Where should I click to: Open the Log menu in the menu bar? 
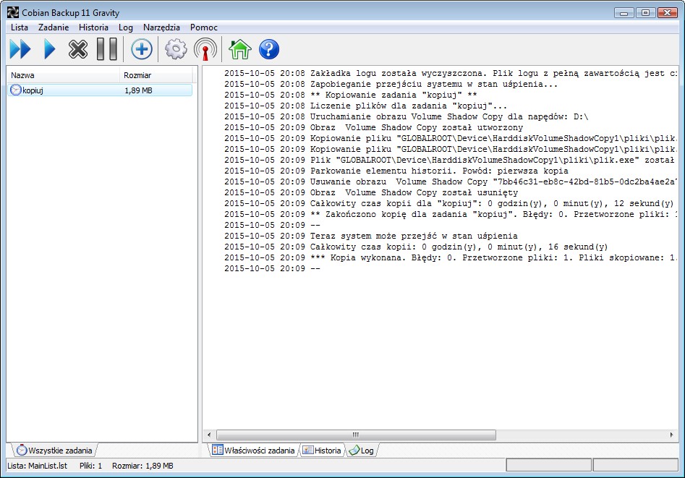coord(125,27)
